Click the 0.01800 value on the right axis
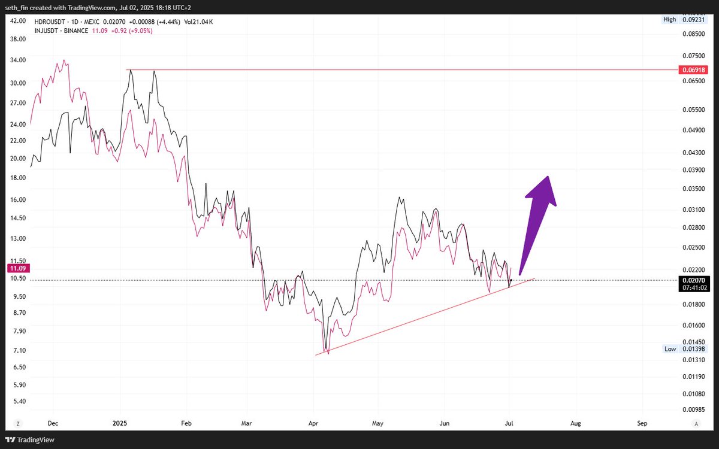The width and height of the screenshot is (719, 449). tap(694, 304)
